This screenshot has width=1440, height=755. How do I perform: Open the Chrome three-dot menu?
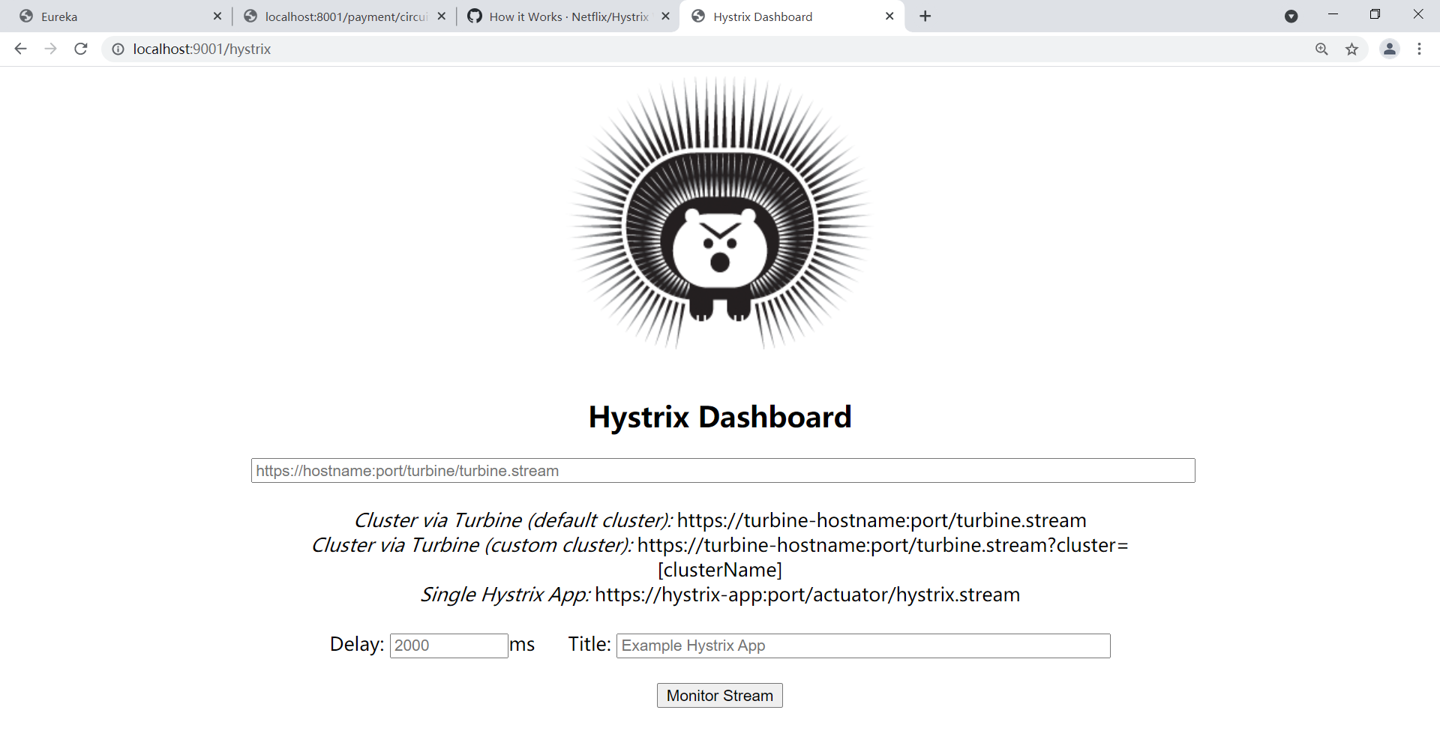click(x=1419, y=49)
